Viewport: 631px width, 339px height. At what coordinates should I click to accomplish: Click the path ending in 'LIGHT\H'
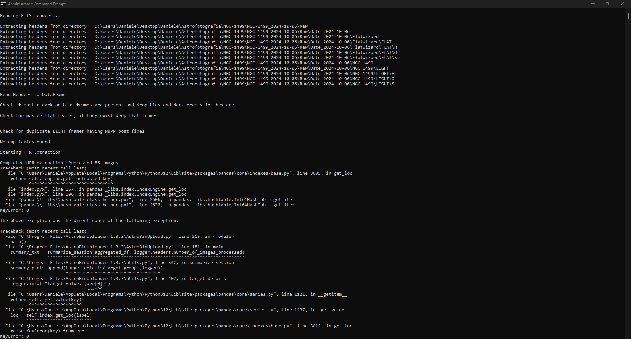[x=245, y=74]
